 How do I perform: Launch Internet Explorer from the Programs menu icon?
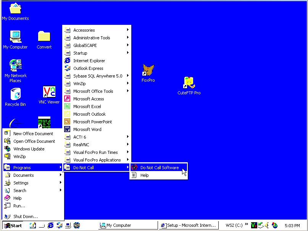coord(67,60)
